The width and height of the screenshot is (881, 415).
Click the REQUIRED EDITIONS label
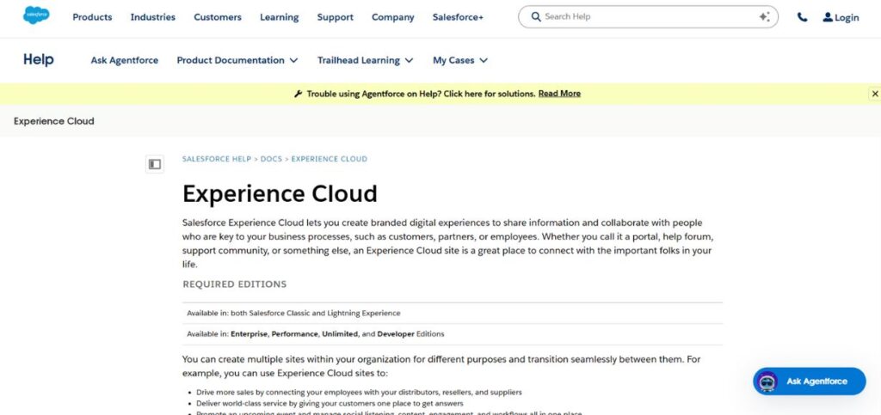[x=234, y=284]
